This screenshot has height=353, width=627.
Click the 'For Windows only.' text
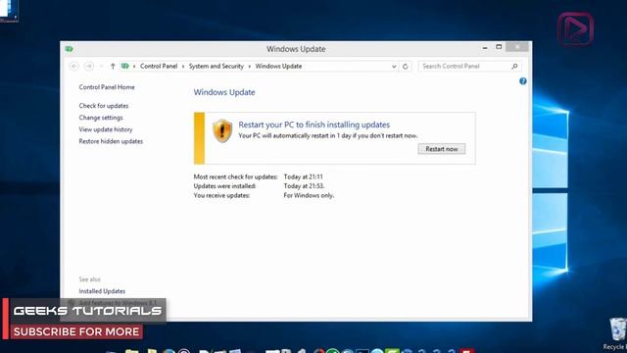point(309,195)
